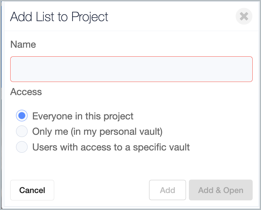This screenshot has height=210, width=261.
Task: Click the gray X icon in header
Action: click(x=244, y=16)
